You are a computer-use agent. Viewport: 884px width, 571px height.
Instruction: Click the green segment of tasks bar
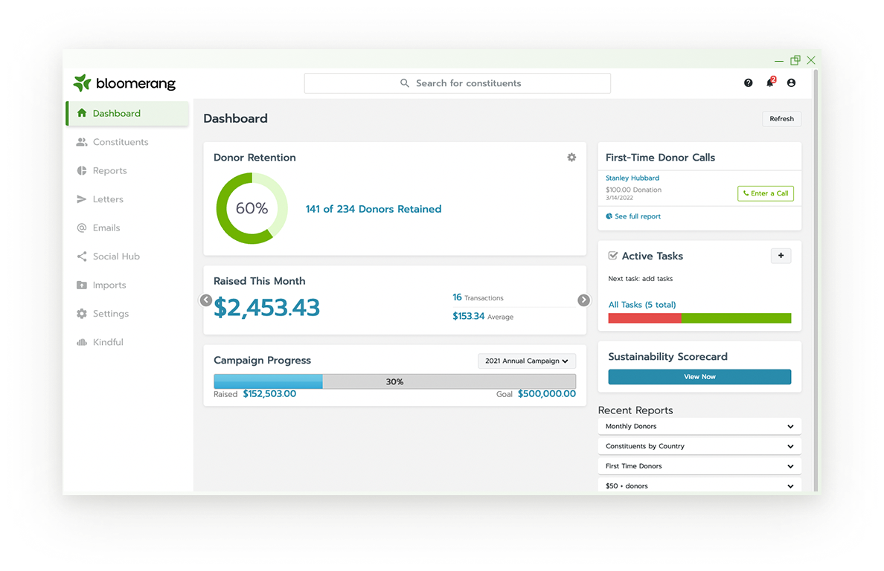point(736,318)
